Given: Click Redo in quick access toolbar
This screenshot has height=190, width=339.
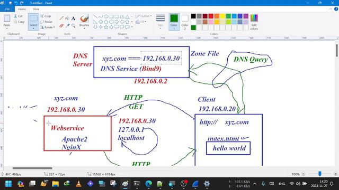Looking at the screenshot, I should pyautogui.click(x=22, y=3).
